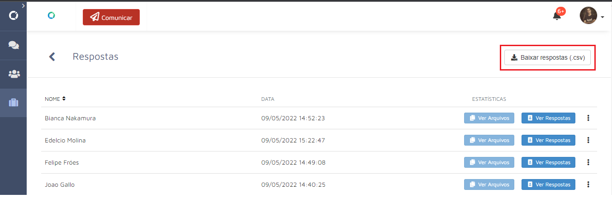Click the circular logo in sidebar top
Image resolution: width=612 pixels, height=208 pixels.
click(14, 16)
